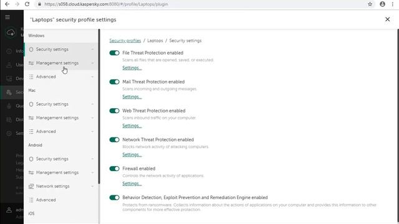Open Settings link under Network Threat Protection
399x224 pixels.
[x=132, y=155]
